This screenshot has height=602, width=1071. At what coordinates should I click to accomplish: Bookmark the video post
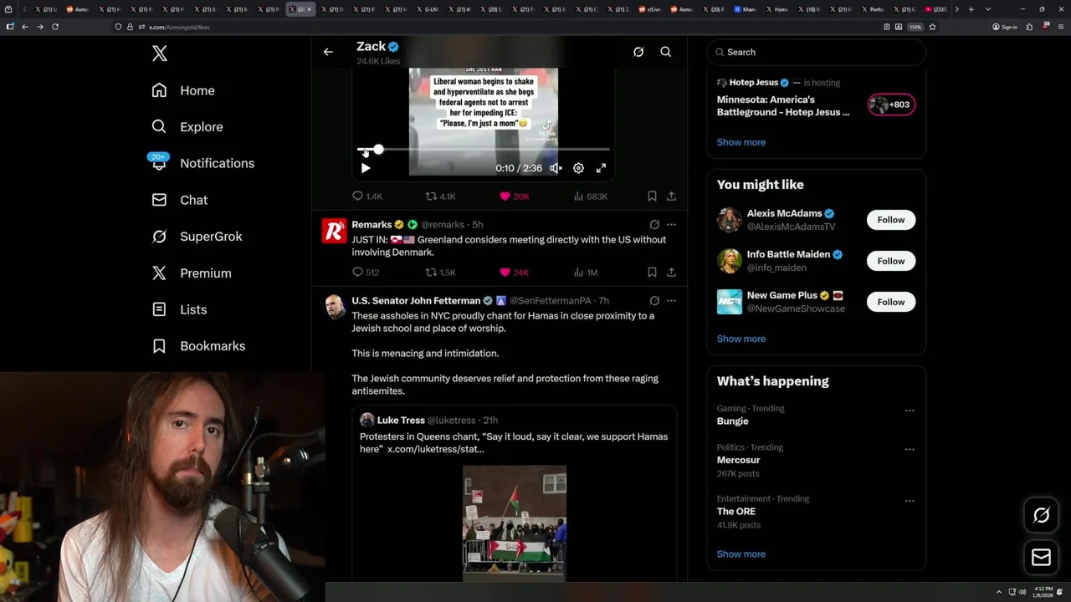point(652,196)
